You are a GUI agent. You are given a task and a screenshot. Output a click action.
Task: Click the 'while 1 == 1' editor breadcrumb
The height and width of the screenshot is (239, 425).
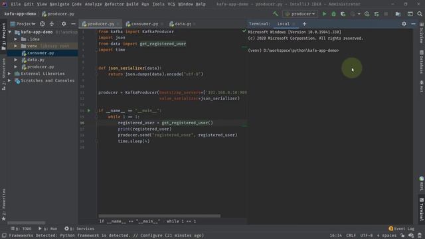pyautogui.click(x=181, y=221)
